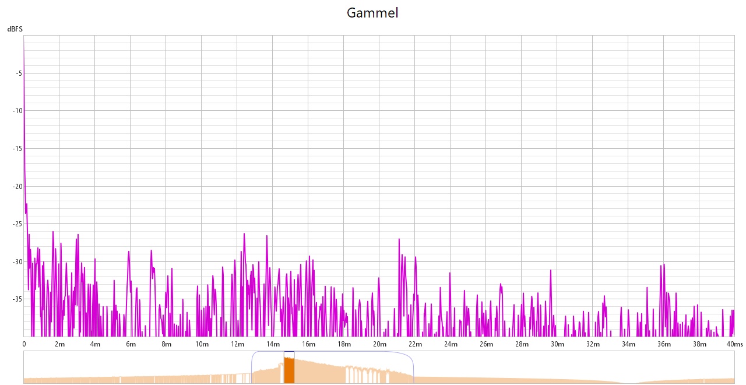Select the -15 value on vertical axis
Image resolution: width=746 pixels, height=385 pixels.
pyautogui.click(x=17, y=149)
